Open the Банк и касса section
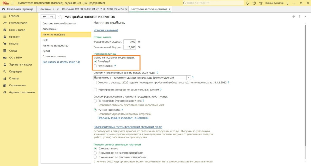The image size is (311, 166). click(x=17, y=30)
